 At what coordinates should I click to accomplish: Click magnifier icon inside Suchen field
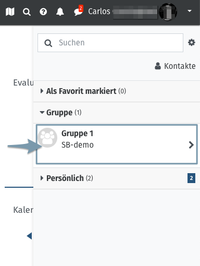click(x=48, y=43)
